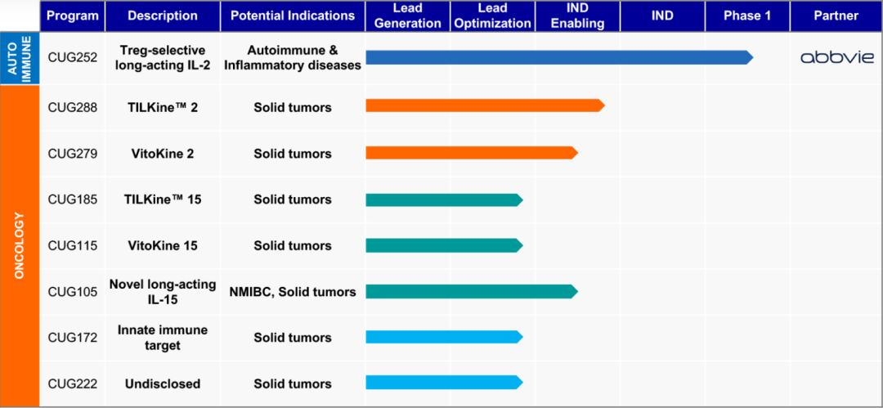Click program code CUG185

coord(73,200)
